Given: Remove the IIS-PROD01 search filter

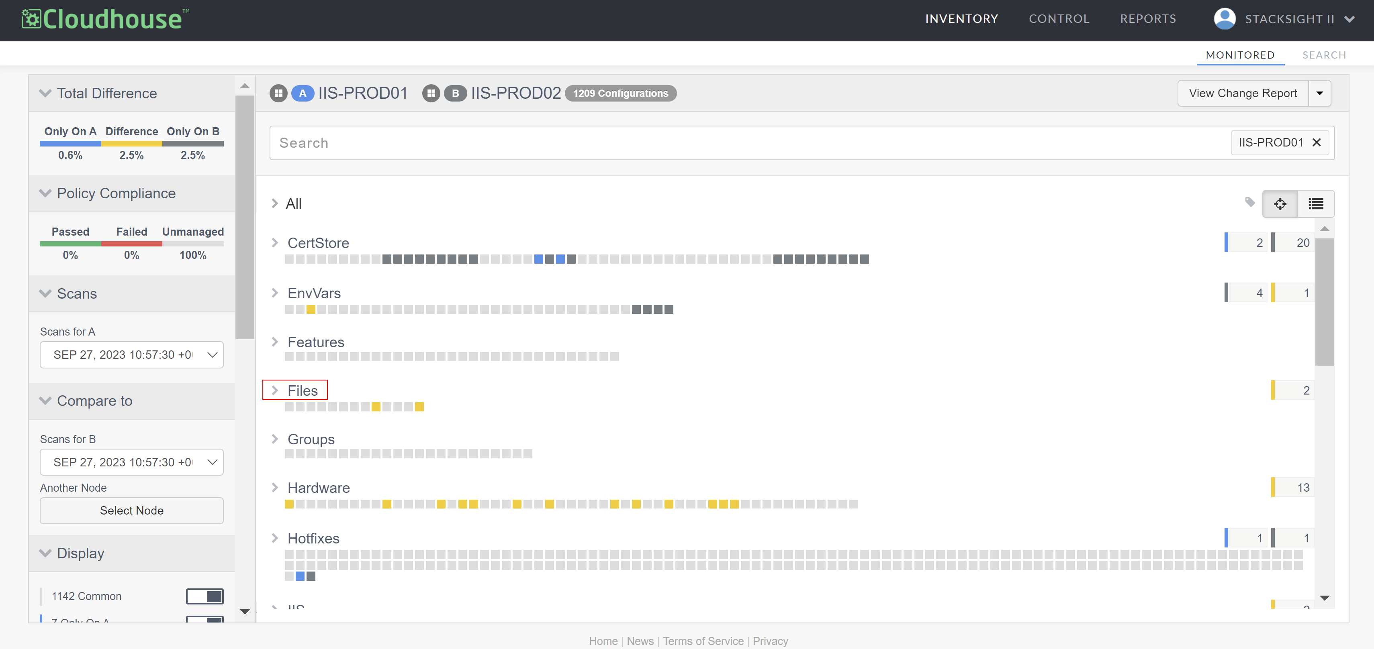Looking at the screenshot, I should (1317, 142).
